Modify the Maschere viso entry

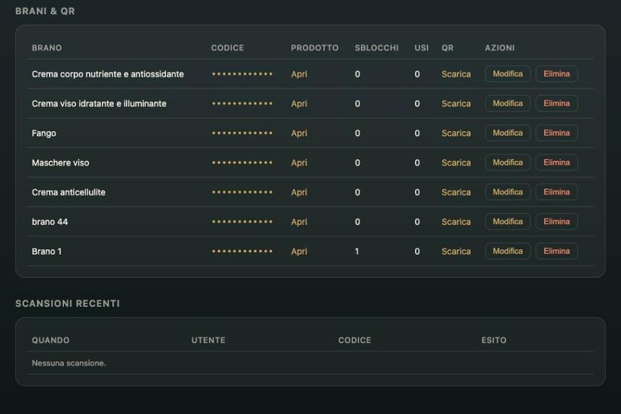point(508,162)
